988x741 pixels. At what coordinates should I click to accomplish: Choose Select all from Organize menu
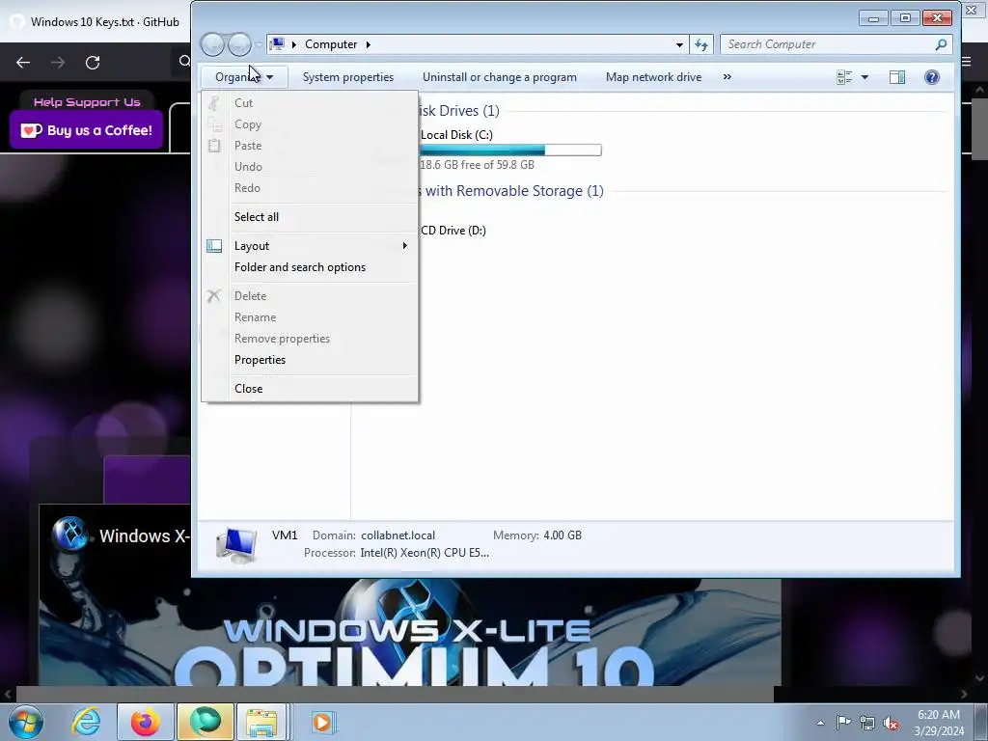tap(257, 217)
